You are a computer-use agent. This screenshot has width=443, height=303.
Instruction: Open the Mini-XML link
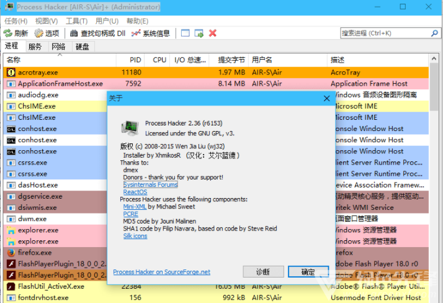click(135, 207)
